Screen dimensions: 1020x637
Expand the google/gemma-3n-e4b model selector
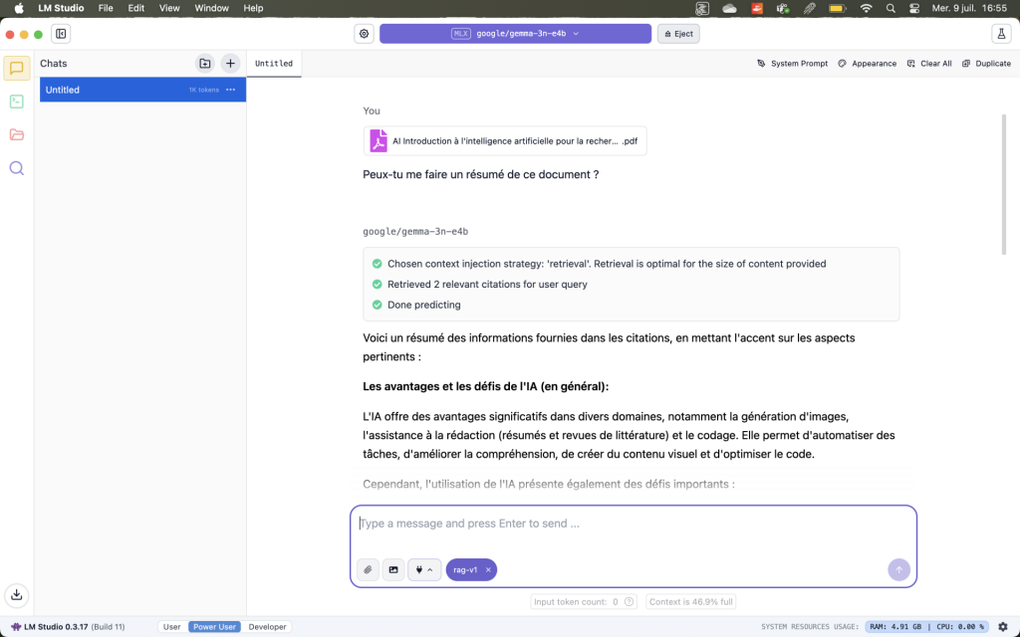515,34
